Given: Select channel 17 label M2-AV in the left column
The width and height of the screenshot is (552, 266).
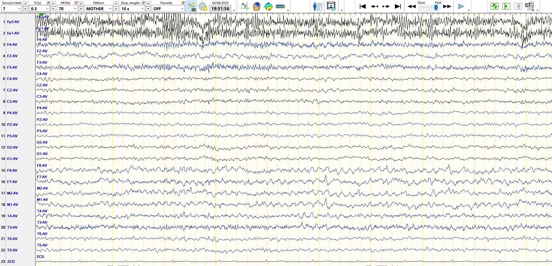Looking at the screenshot, I should 12,193.
